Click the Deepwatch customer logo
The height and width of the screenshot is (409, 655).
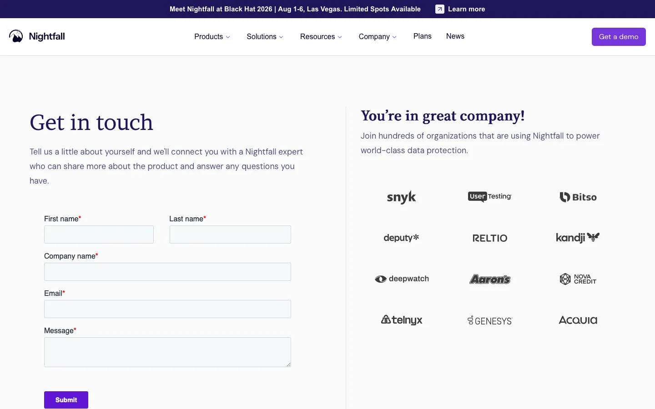402,279
